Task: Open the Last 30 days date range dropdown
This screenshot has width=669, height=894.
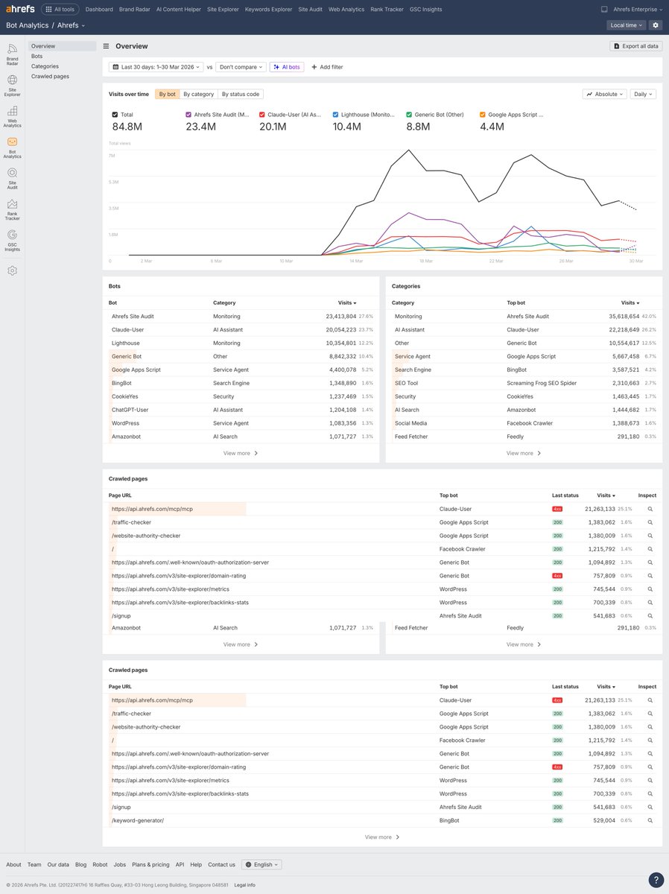Action: tap(156, 67)
